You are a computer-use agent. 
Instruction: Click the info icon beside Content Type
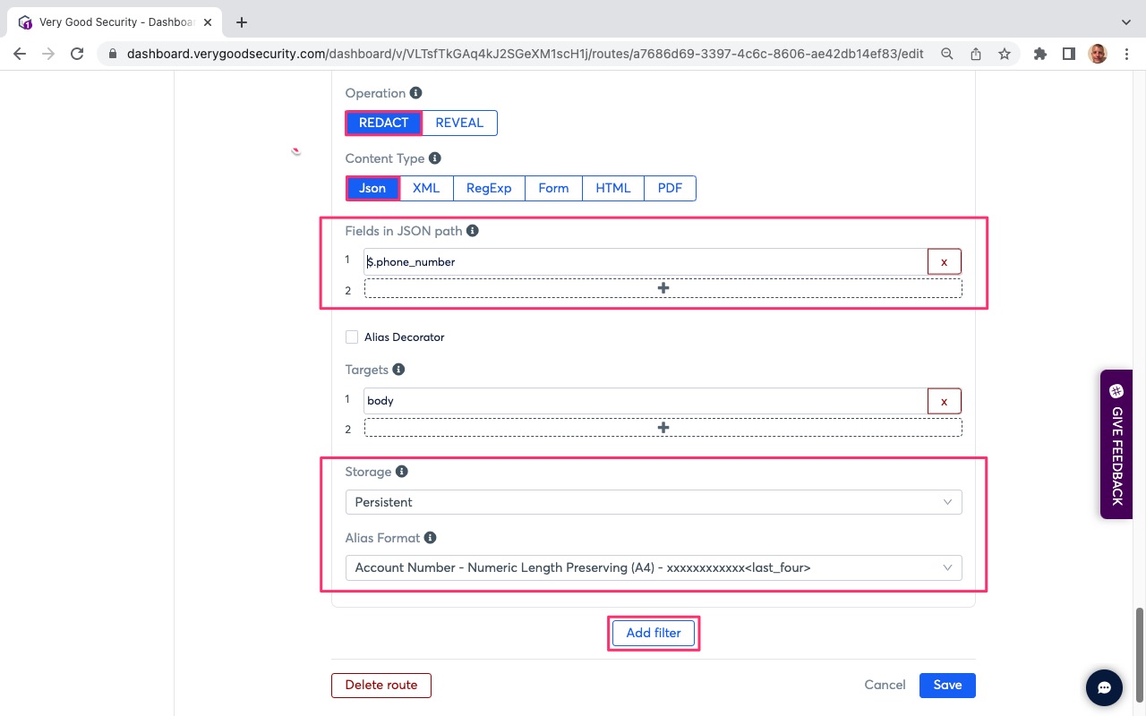tap(435, 158)
